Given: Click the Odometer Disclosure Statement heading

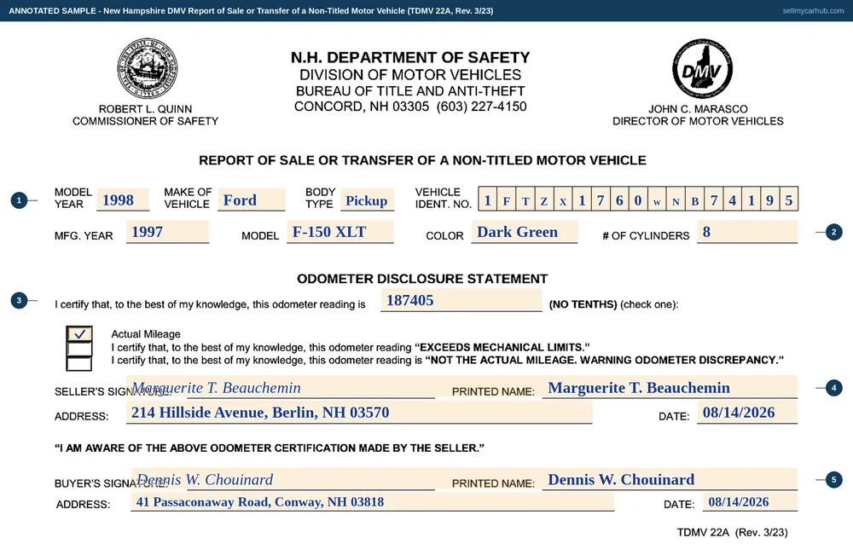Looking at the screenshot, I should [422, 279].
